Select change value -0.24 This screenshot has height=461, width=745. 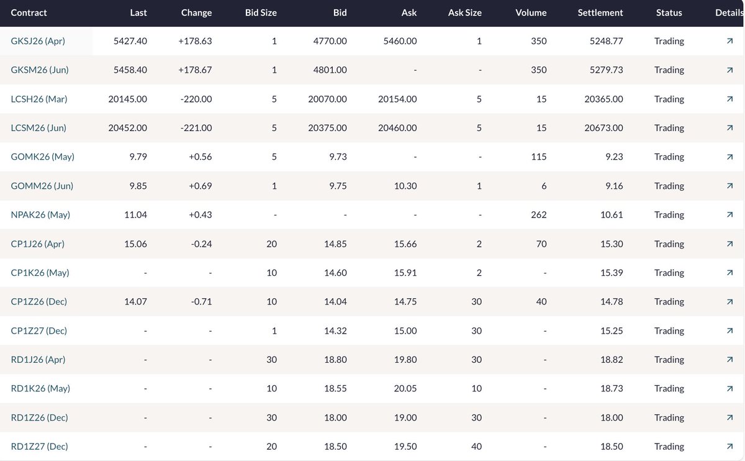[x=201, y=244]
